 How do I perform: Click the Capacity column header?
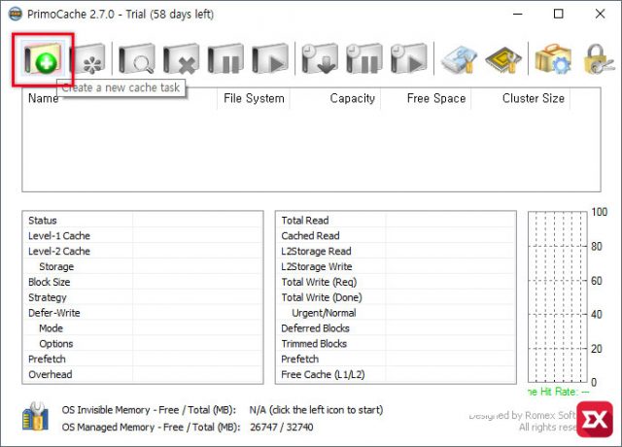(352, 99)
